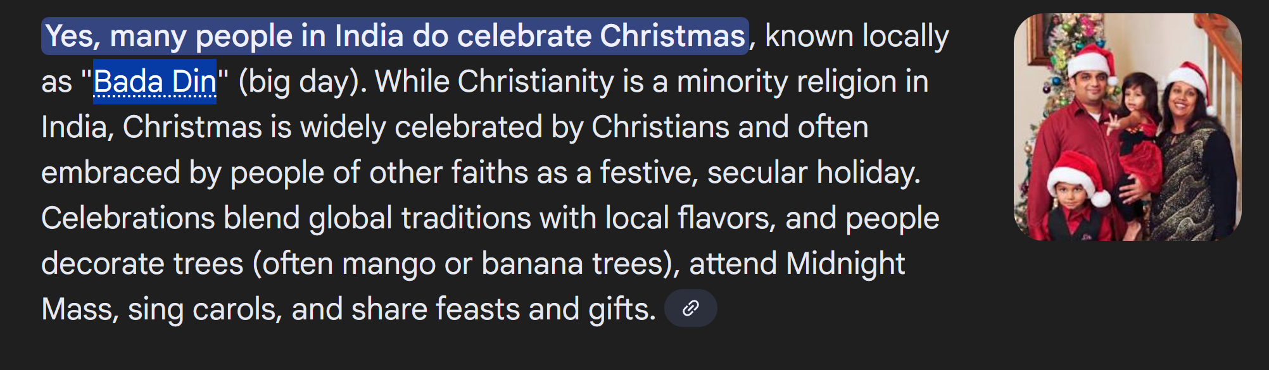Click the "(big day)" translation text
Viewport: 1269px width, 370px height.
(302, 82)
